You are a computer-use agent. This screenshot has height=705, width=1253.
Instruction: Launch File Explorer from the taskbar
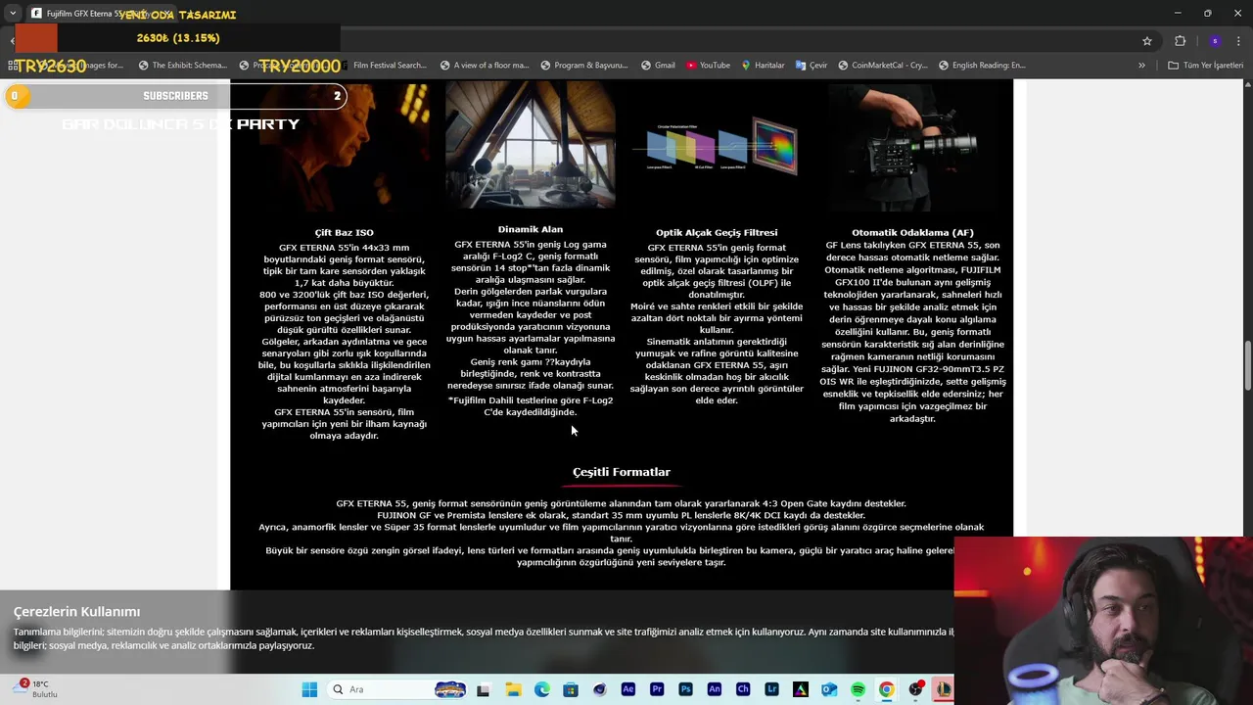click(x=513, y=689)
